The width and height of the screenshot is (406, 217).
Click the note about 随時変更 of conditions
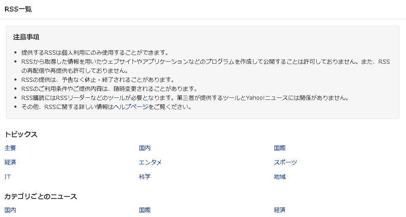coord(109,89)
